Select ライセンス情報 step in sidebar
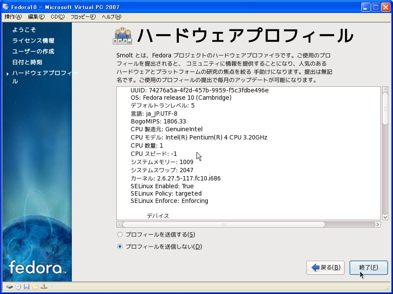The width and height of the screenshot is (393, 294). pyautogui.click(x=33, y=41)
